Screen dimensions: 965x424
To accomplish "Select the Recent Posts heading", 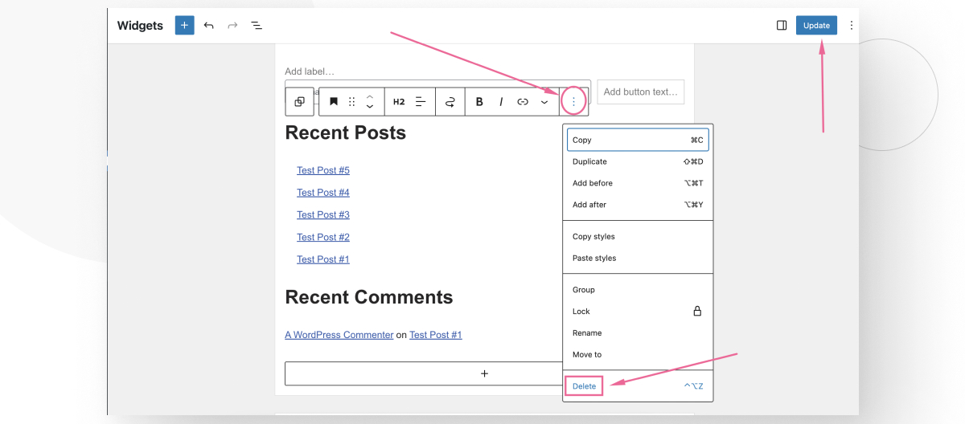I will tap(346, 132).
